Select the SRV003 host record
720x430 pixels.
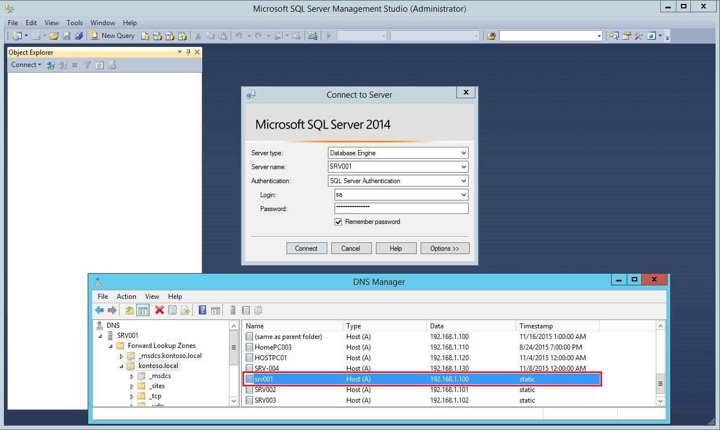422,400
